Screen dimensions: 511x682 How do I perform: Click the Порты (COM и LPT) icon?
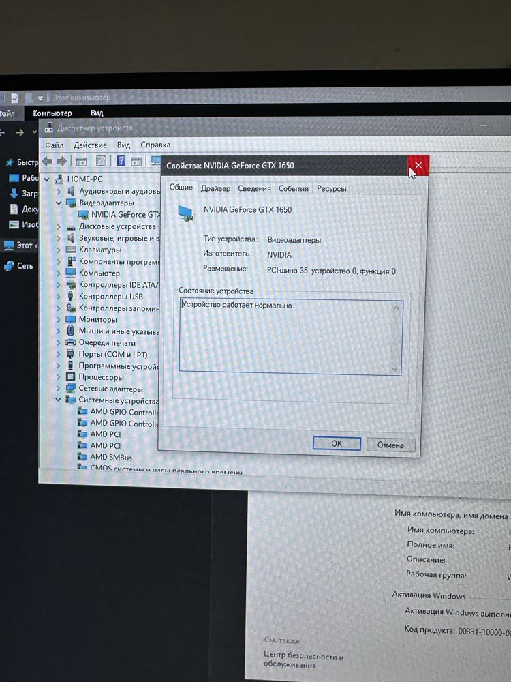tap(70, 354)
